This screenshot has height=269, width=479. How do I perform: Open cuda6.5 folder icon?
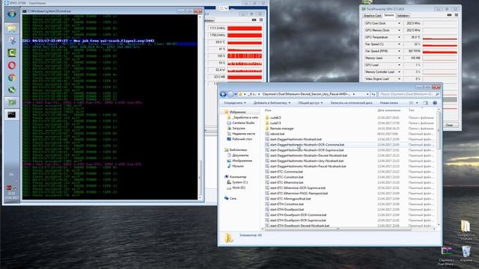point(267,117)
